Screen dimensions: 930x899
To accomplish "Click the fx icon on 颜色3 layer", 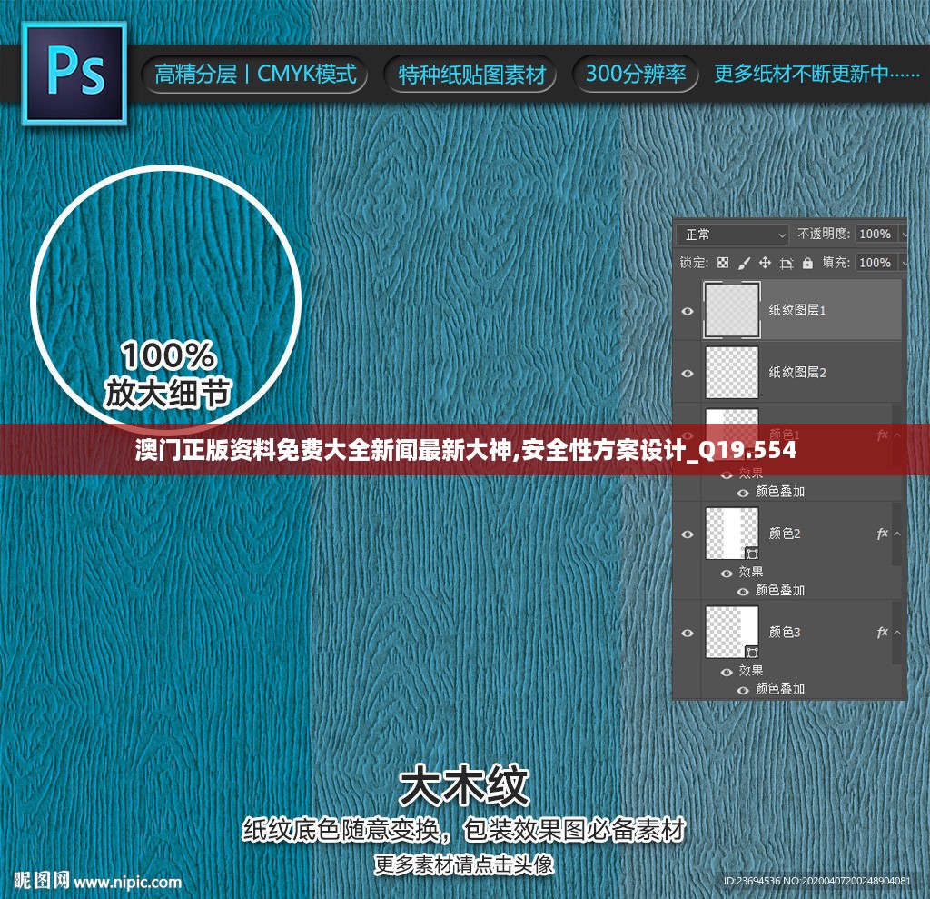I will pos(882,633).
